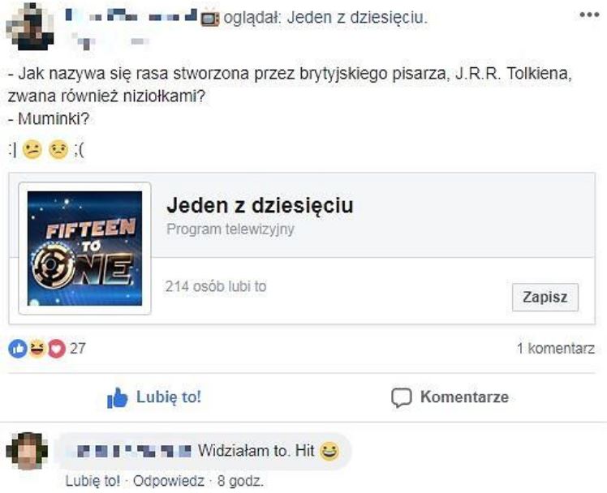Click the red heart reaction icon

(x=57, y=349)
